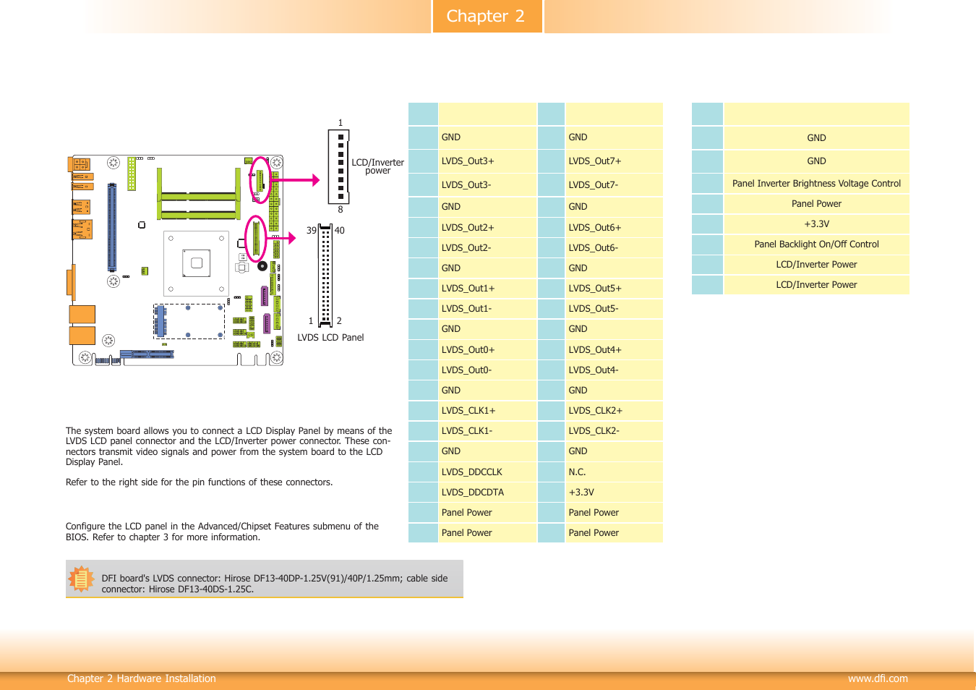Click the LVDS_Out3- cell
Viewport: 976px width, 690px height.
coord(487,185)
